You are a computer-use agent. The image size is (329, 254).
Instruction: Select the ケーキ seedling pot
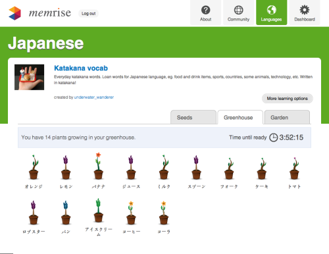[x=262, y=168]
